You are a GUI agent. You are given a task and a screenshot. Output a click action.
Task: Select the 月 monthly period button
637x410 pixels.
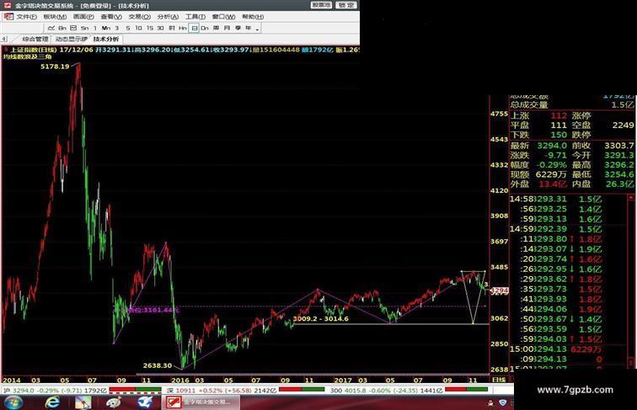(227, 28)
